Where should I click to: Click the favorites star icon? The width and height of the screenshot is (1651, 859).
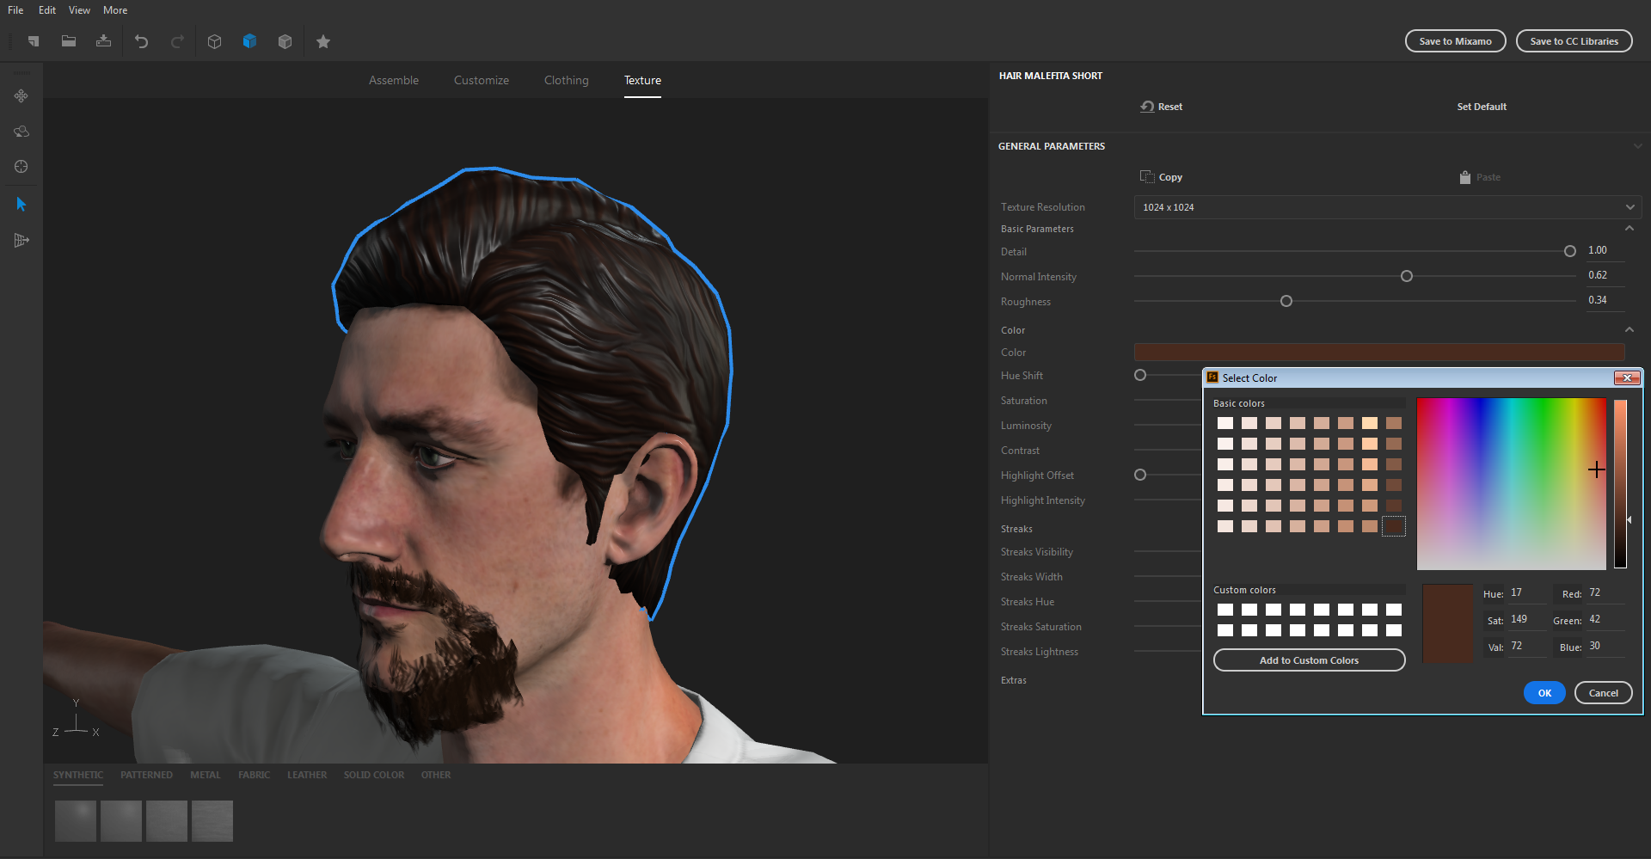tap(323, 41)
